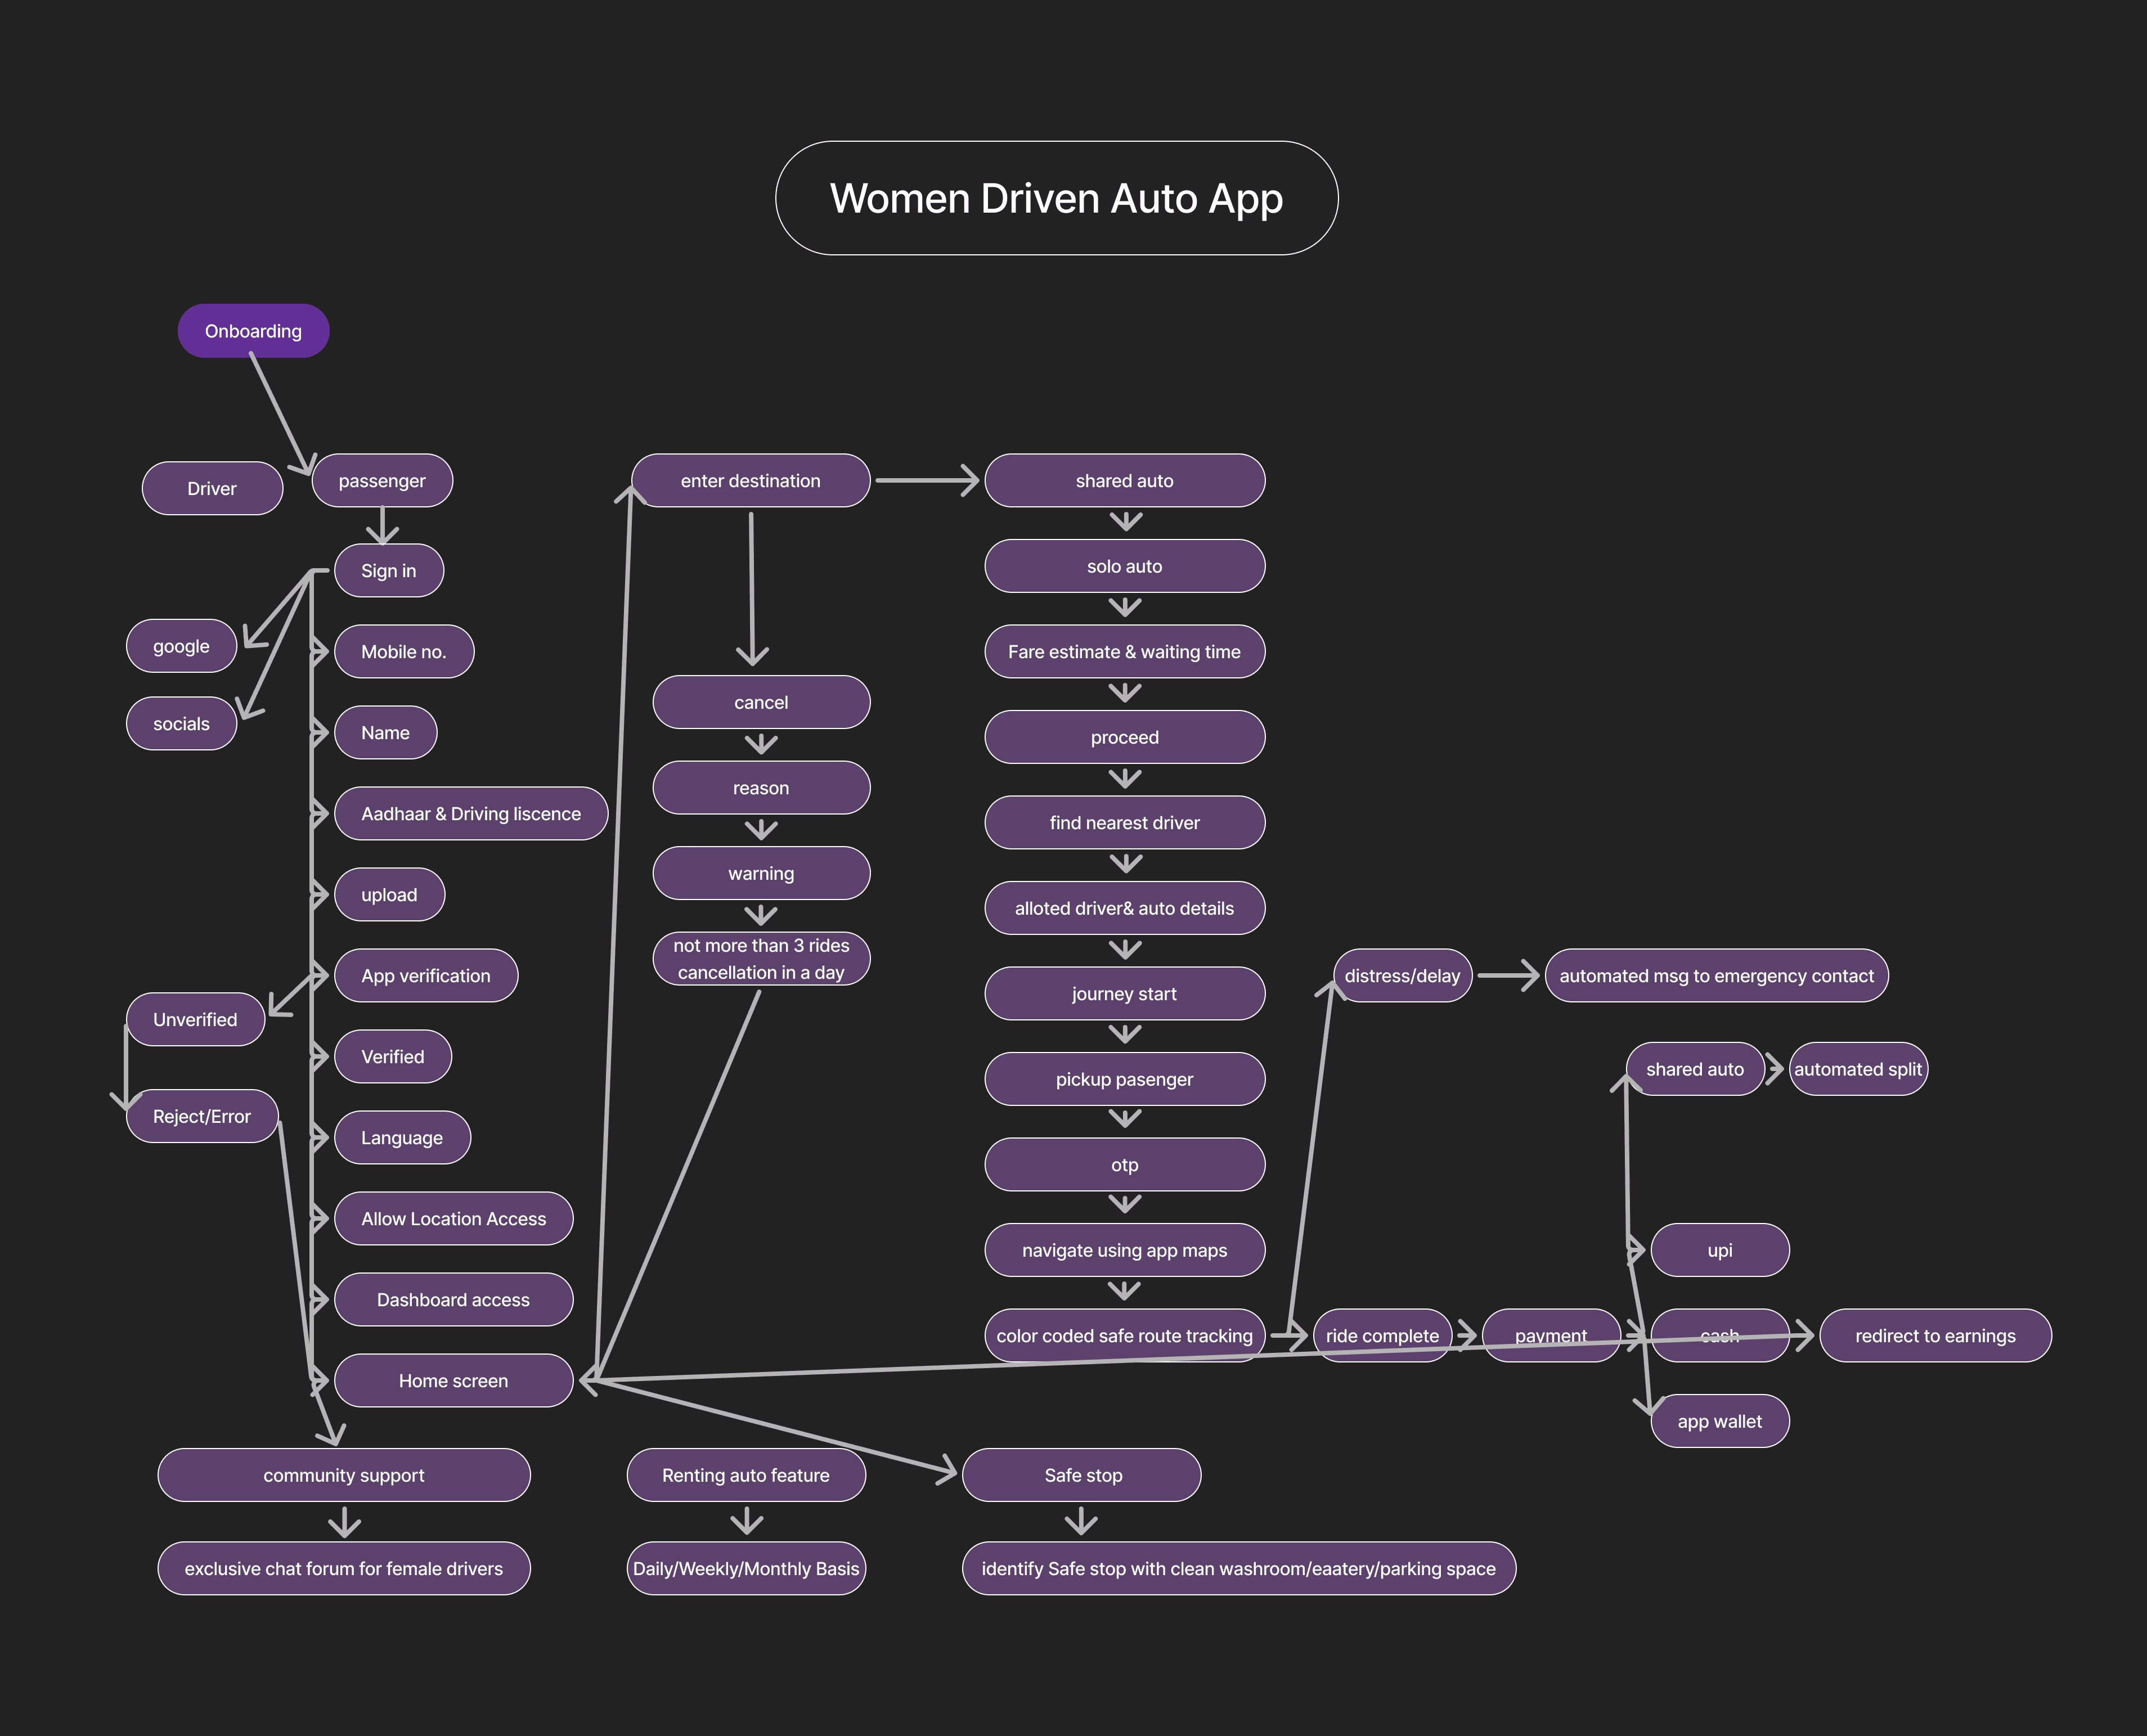This screenshot has height=1736, width=2147.
Task: Click the Onboarding node
Action: [253, 331]
